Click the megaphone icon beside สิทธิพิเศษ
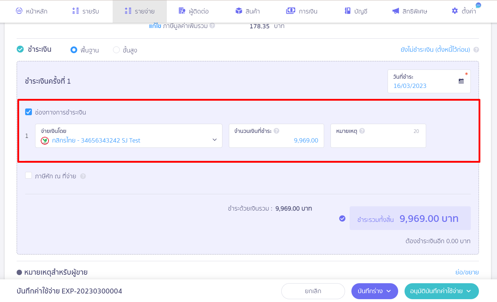The image size is (497, 302). click(396, 11)
